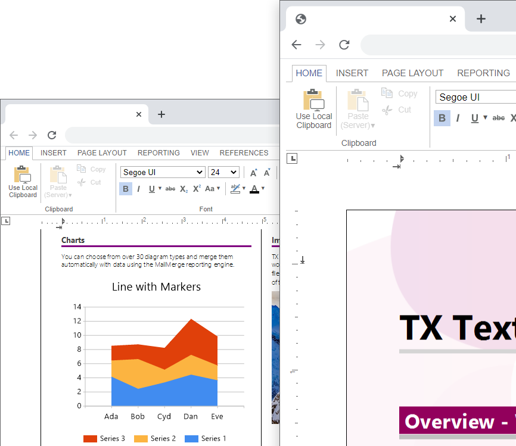The width and height of the screenshot is (516, 446).
Task: Toggle Italic in the larger zoomed window
Action: click(458, 118)
